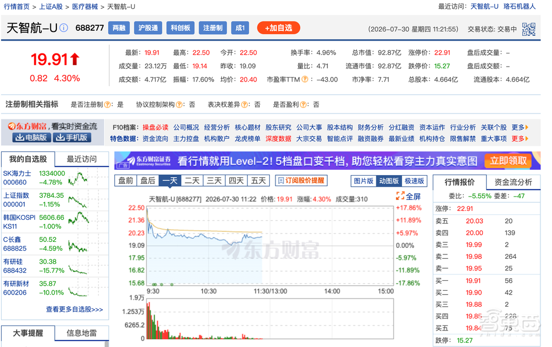Screen dimensions: 552x347
Task: Switch chart to 极速版 mode
Action: click(415, 181)
